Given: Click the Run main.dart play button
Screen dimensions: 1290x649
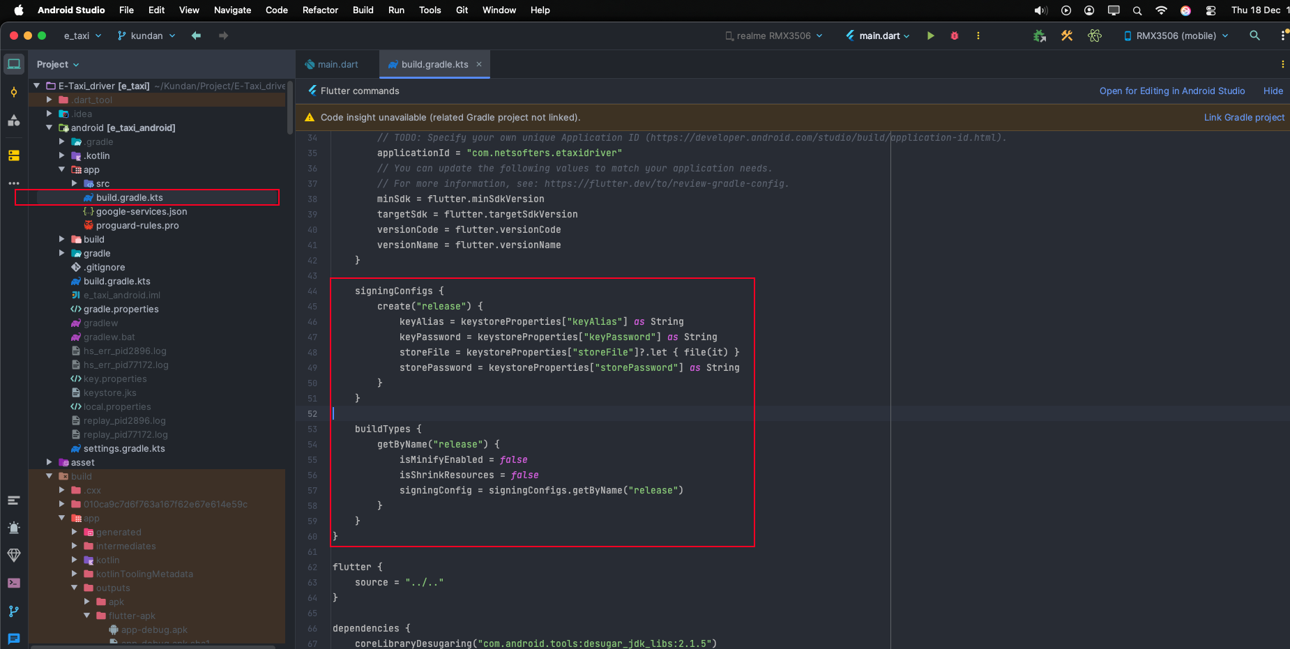Looking at the screenshot, I should point(930,36).
